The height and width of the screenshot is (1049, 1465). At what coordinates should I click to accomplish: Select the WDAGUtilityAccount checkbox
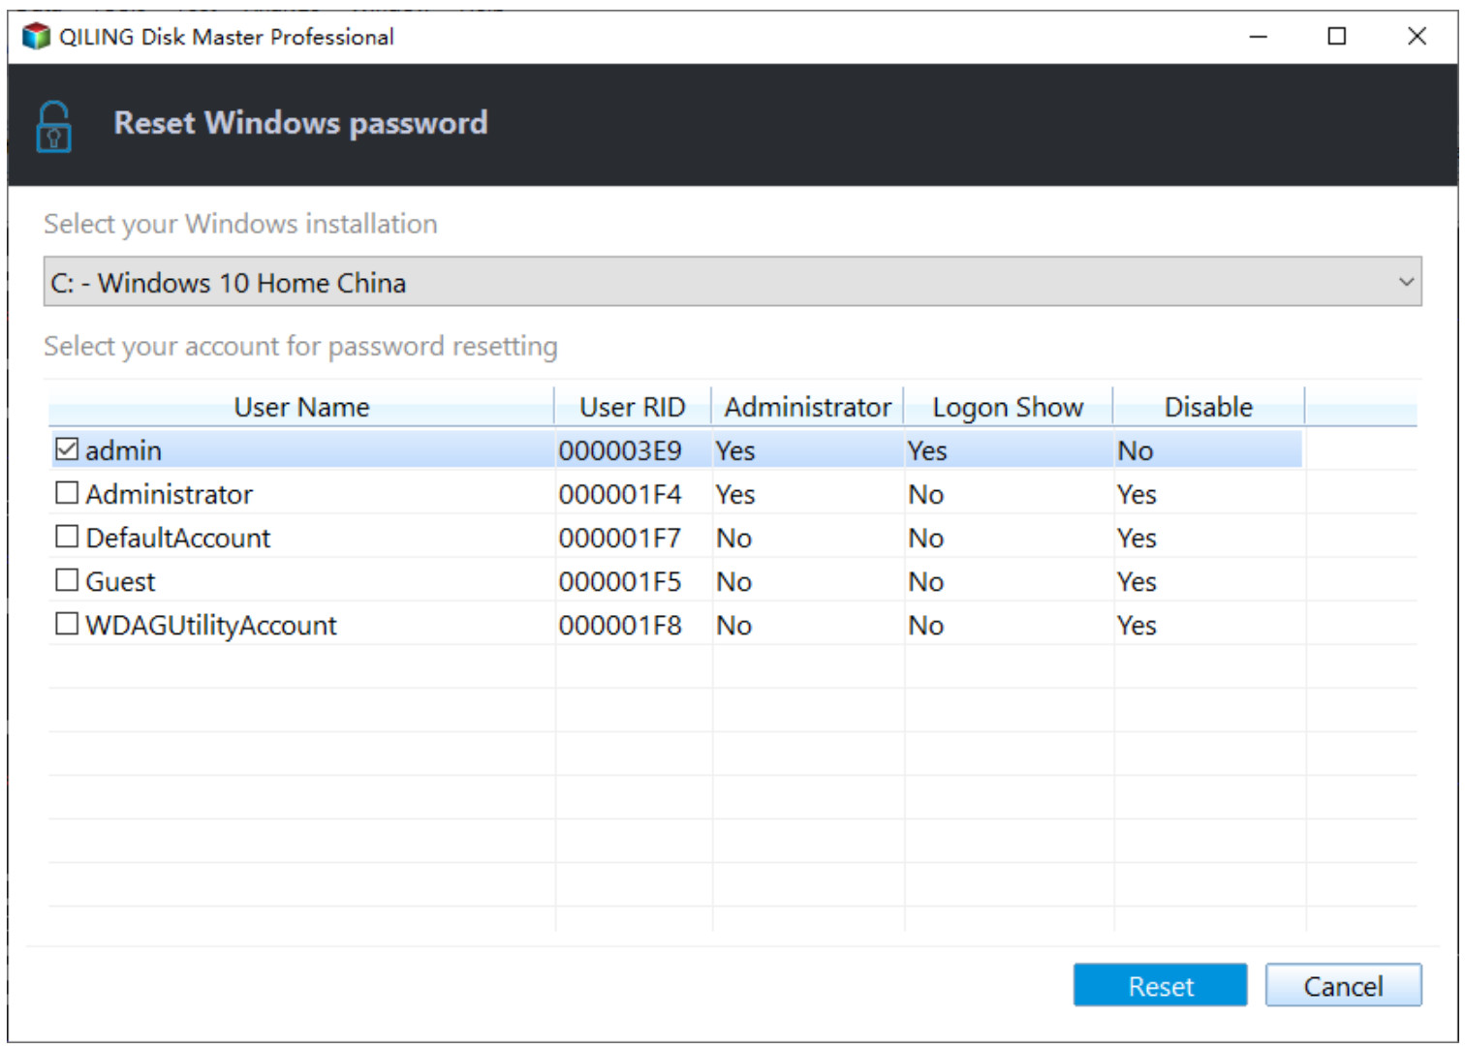[67, 624]
